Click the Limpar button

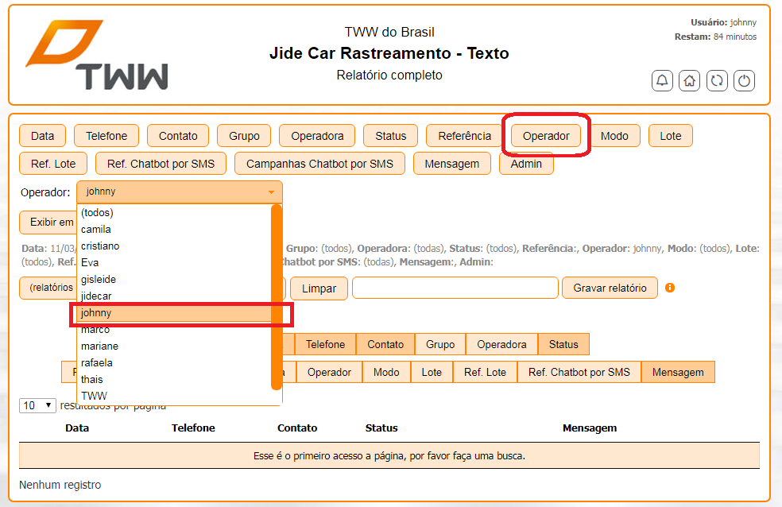319,288
